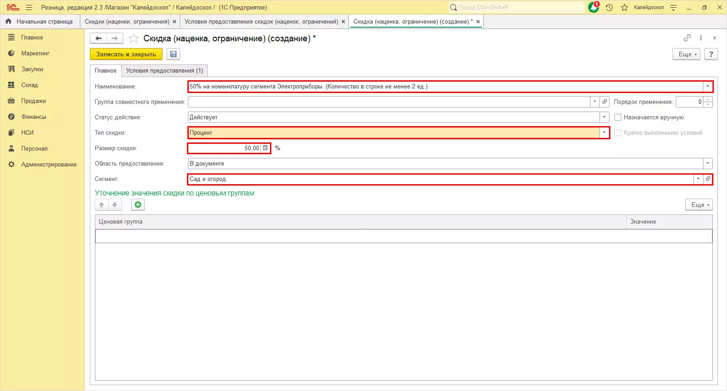The image size is (727, 391).
Task: Click the Значение column header
Action: pos(669,221)
